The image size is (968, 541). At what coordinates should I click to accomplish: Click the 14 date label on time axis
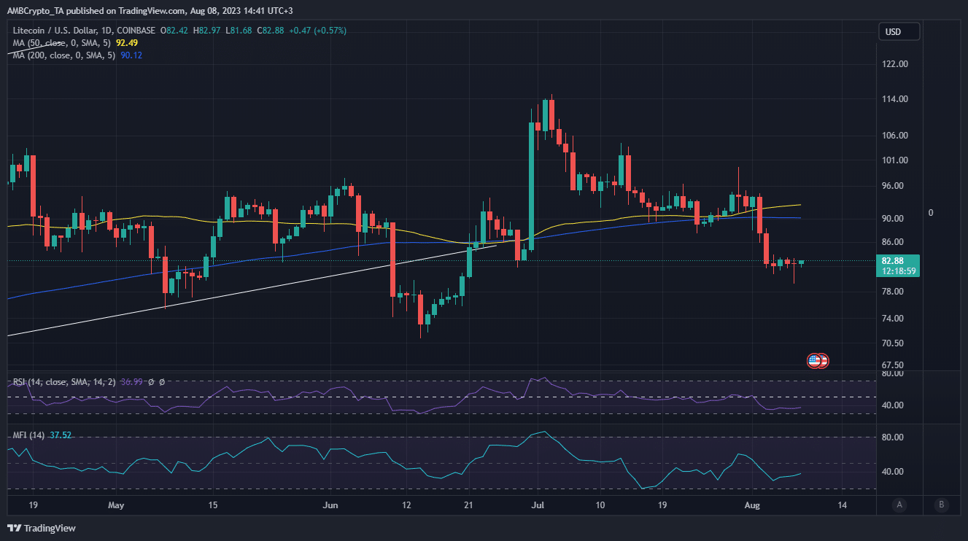point(843,505)
